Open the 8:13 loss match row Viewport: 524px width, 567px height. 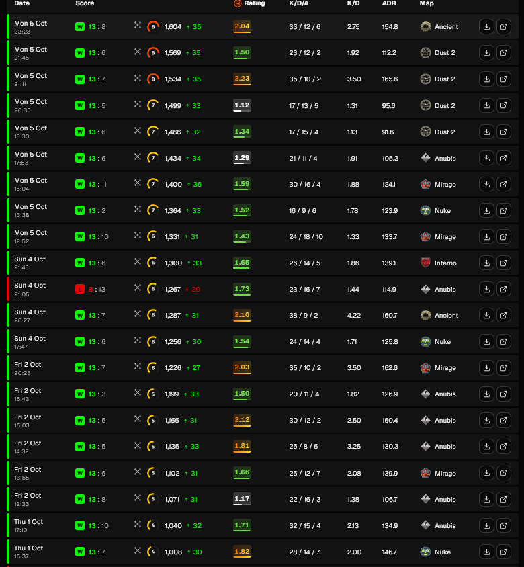pyautogui.click(x=263, y=289)
